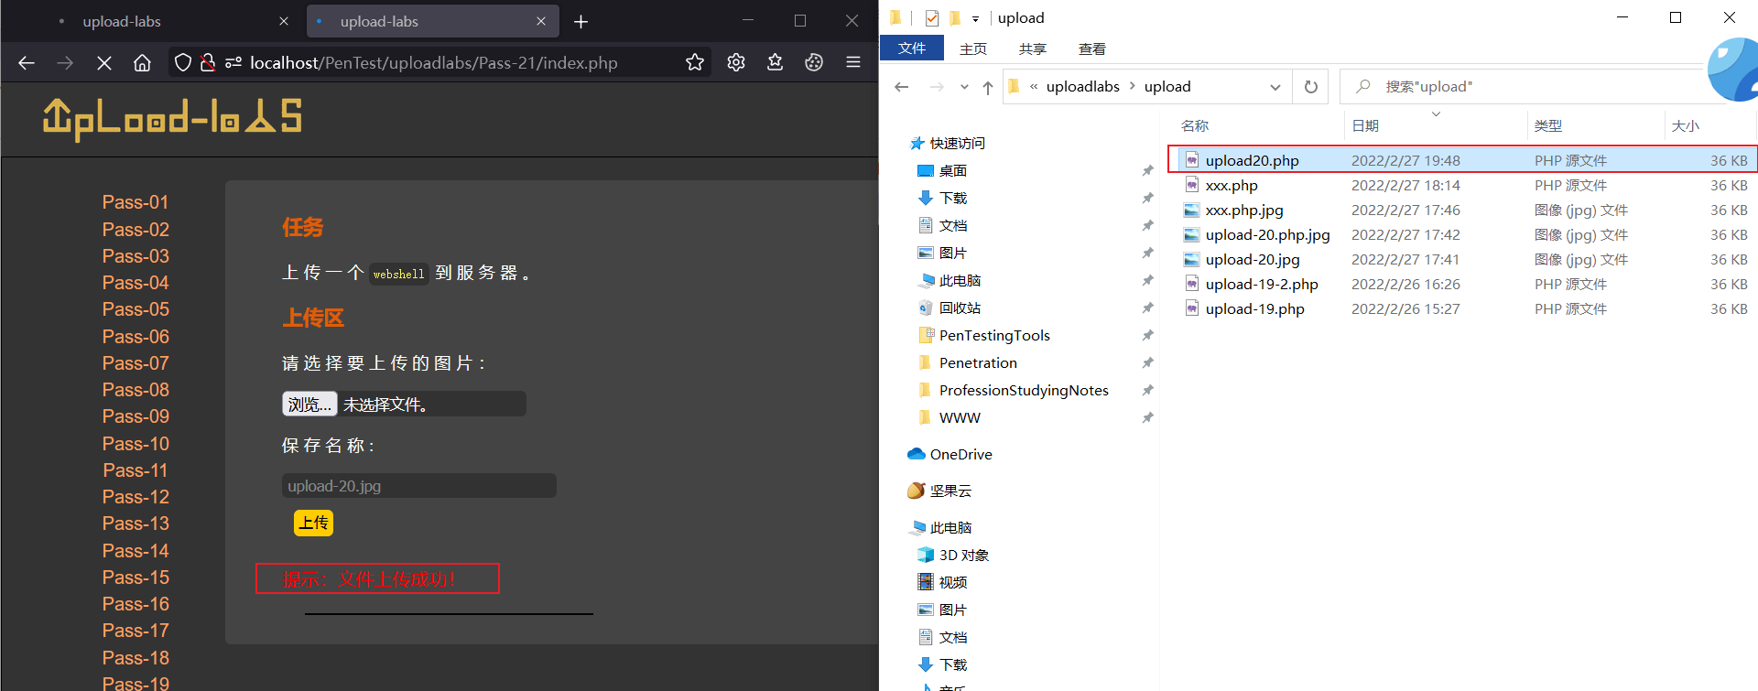Click the 浏览 file browse button

(309, 405)
